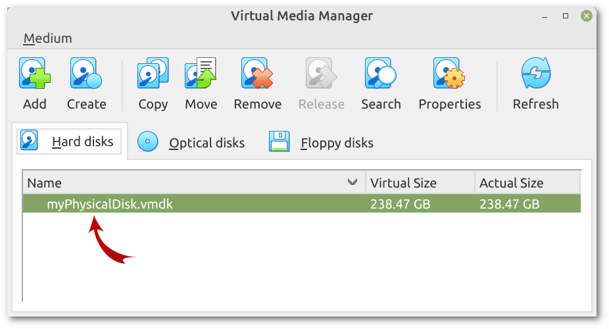Toggle sort arrow in Name column
This screenshot has width=609, height=329.
(x=353, y=182)
